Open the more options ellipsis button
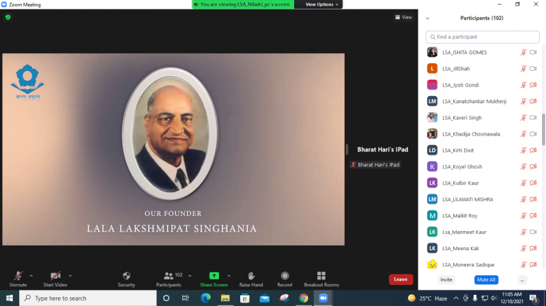Viewport: 546px width, 306px height. pyautogui.click(x=522, y=279)
